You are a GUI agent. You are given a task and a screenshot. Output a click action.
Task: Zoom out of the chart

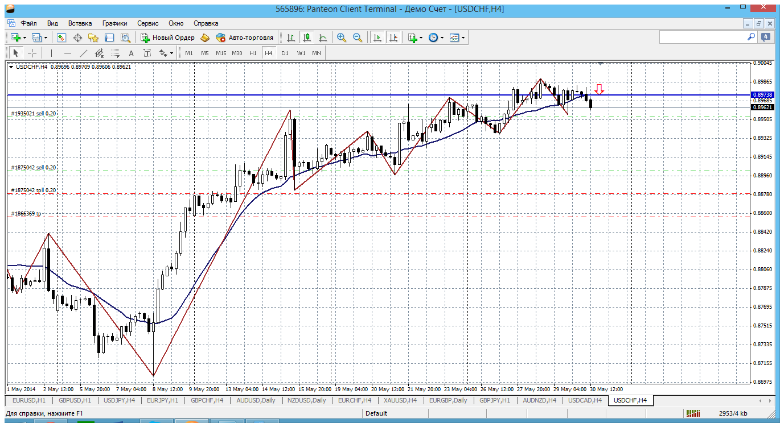click(358, 38)
